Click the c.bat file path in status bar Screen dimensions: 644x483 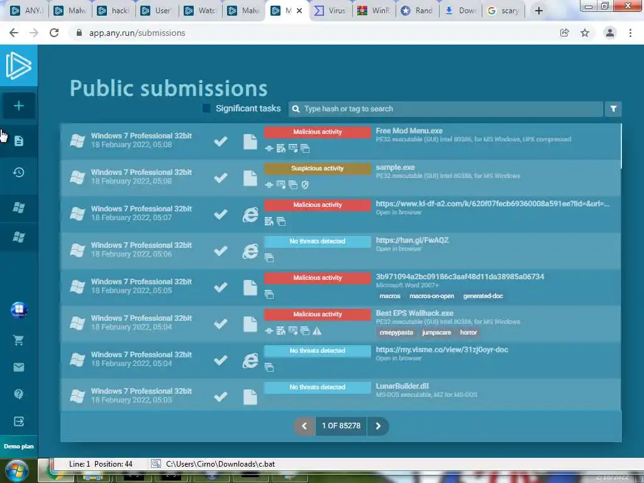220,464
